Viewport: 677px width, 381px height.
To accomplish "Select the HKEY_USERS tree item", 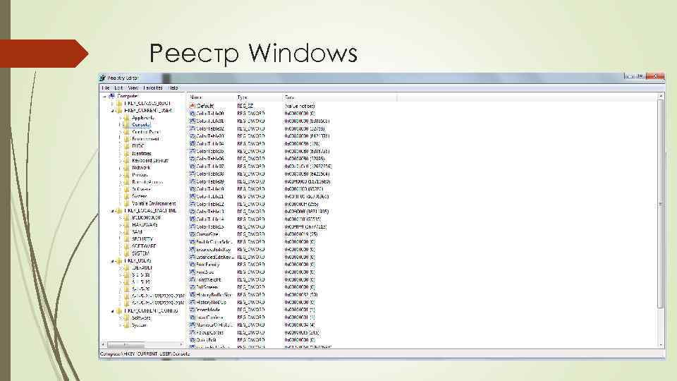I will [x=138, y=261].
